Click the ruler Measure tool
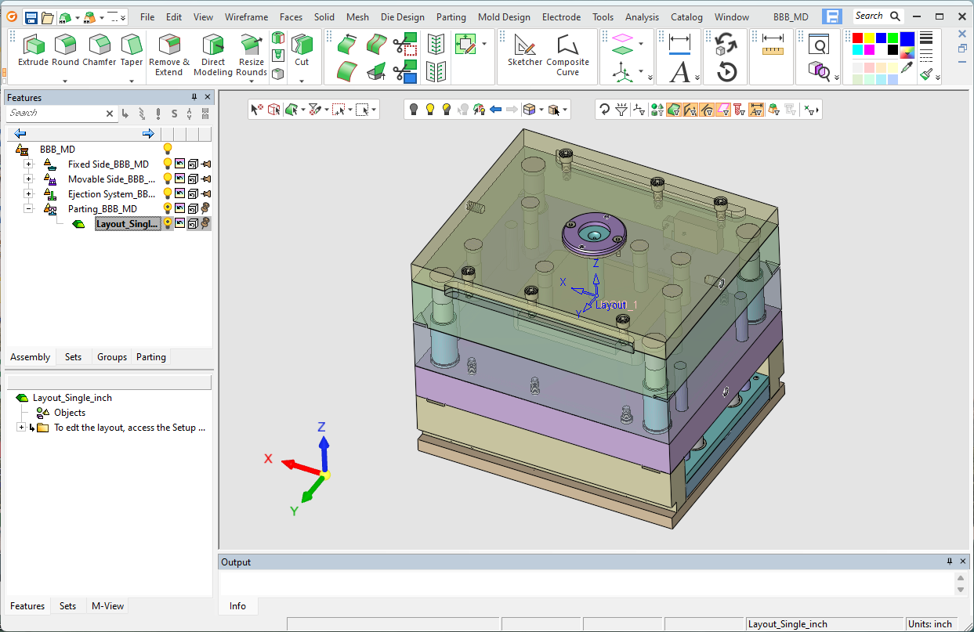Viewport: 974px width, 632px height. coord(773,44)
